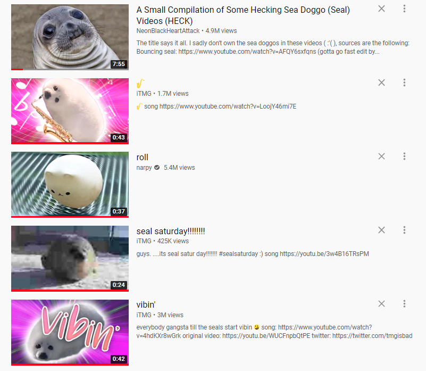Open the blurry 'seal saturday' thumbnail

click(x=70, y=258)
